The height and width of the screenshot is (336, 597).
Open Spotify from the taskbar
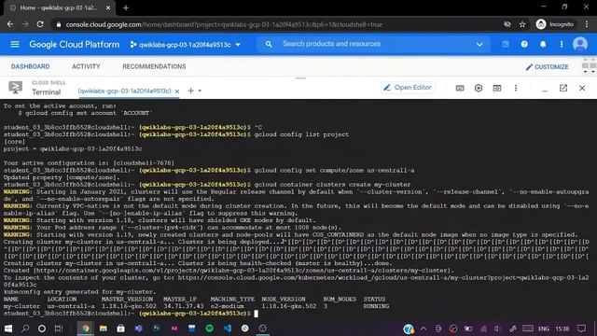209,329
